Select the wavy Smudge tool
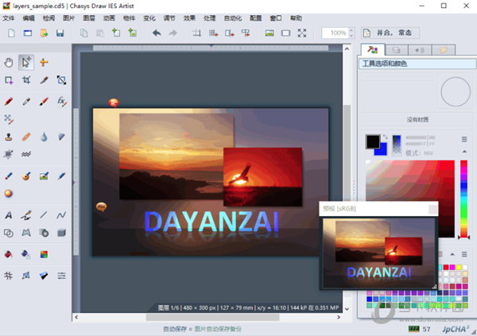Image resolution: width=477 pixels, height=336 pixels. point(26,154)
